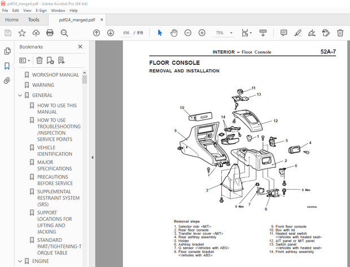This screenshot has height=267, width=350.
Task: Choose the Selection arrow tool
Action: [x=160, y=33]
